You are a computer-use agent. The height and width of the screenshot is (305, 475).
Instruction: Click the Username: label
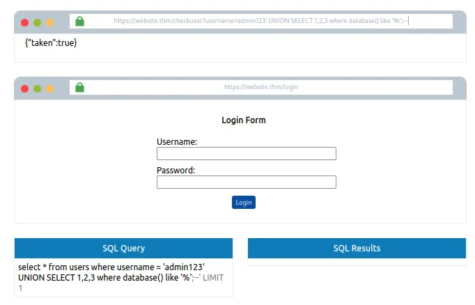click(177, 142)
